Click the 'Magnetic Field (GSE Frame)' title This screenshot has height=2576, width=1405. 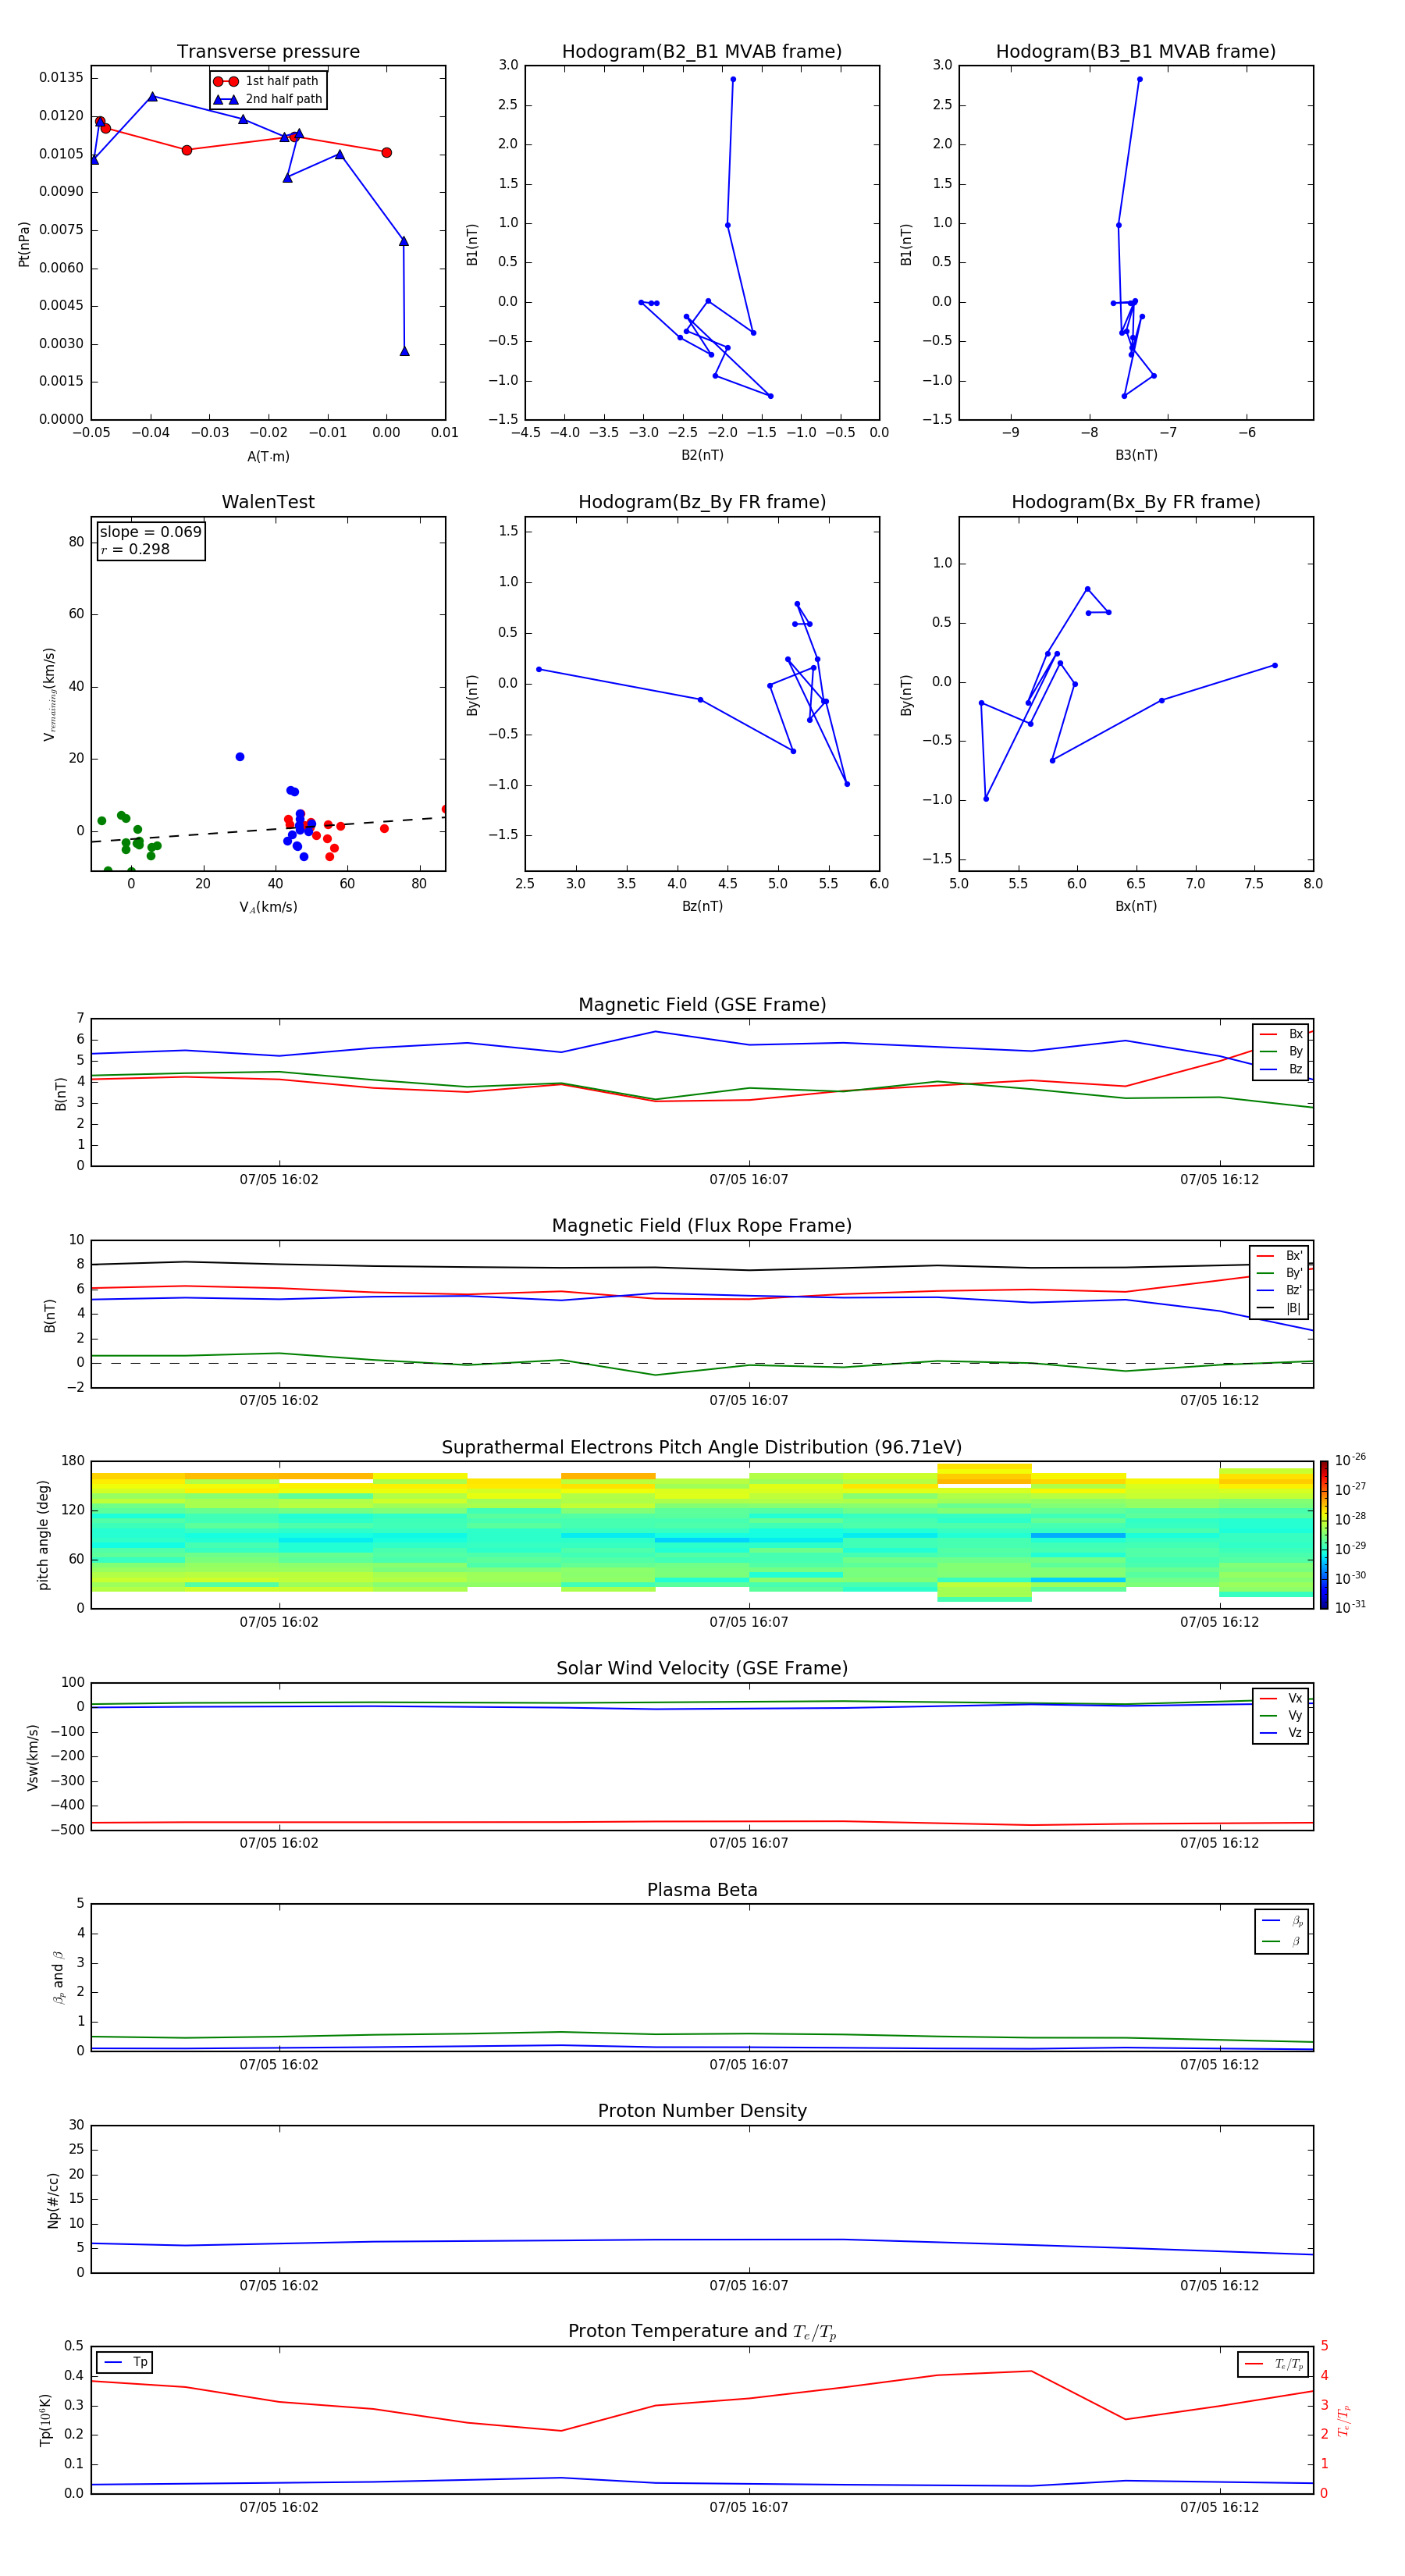702,1005
